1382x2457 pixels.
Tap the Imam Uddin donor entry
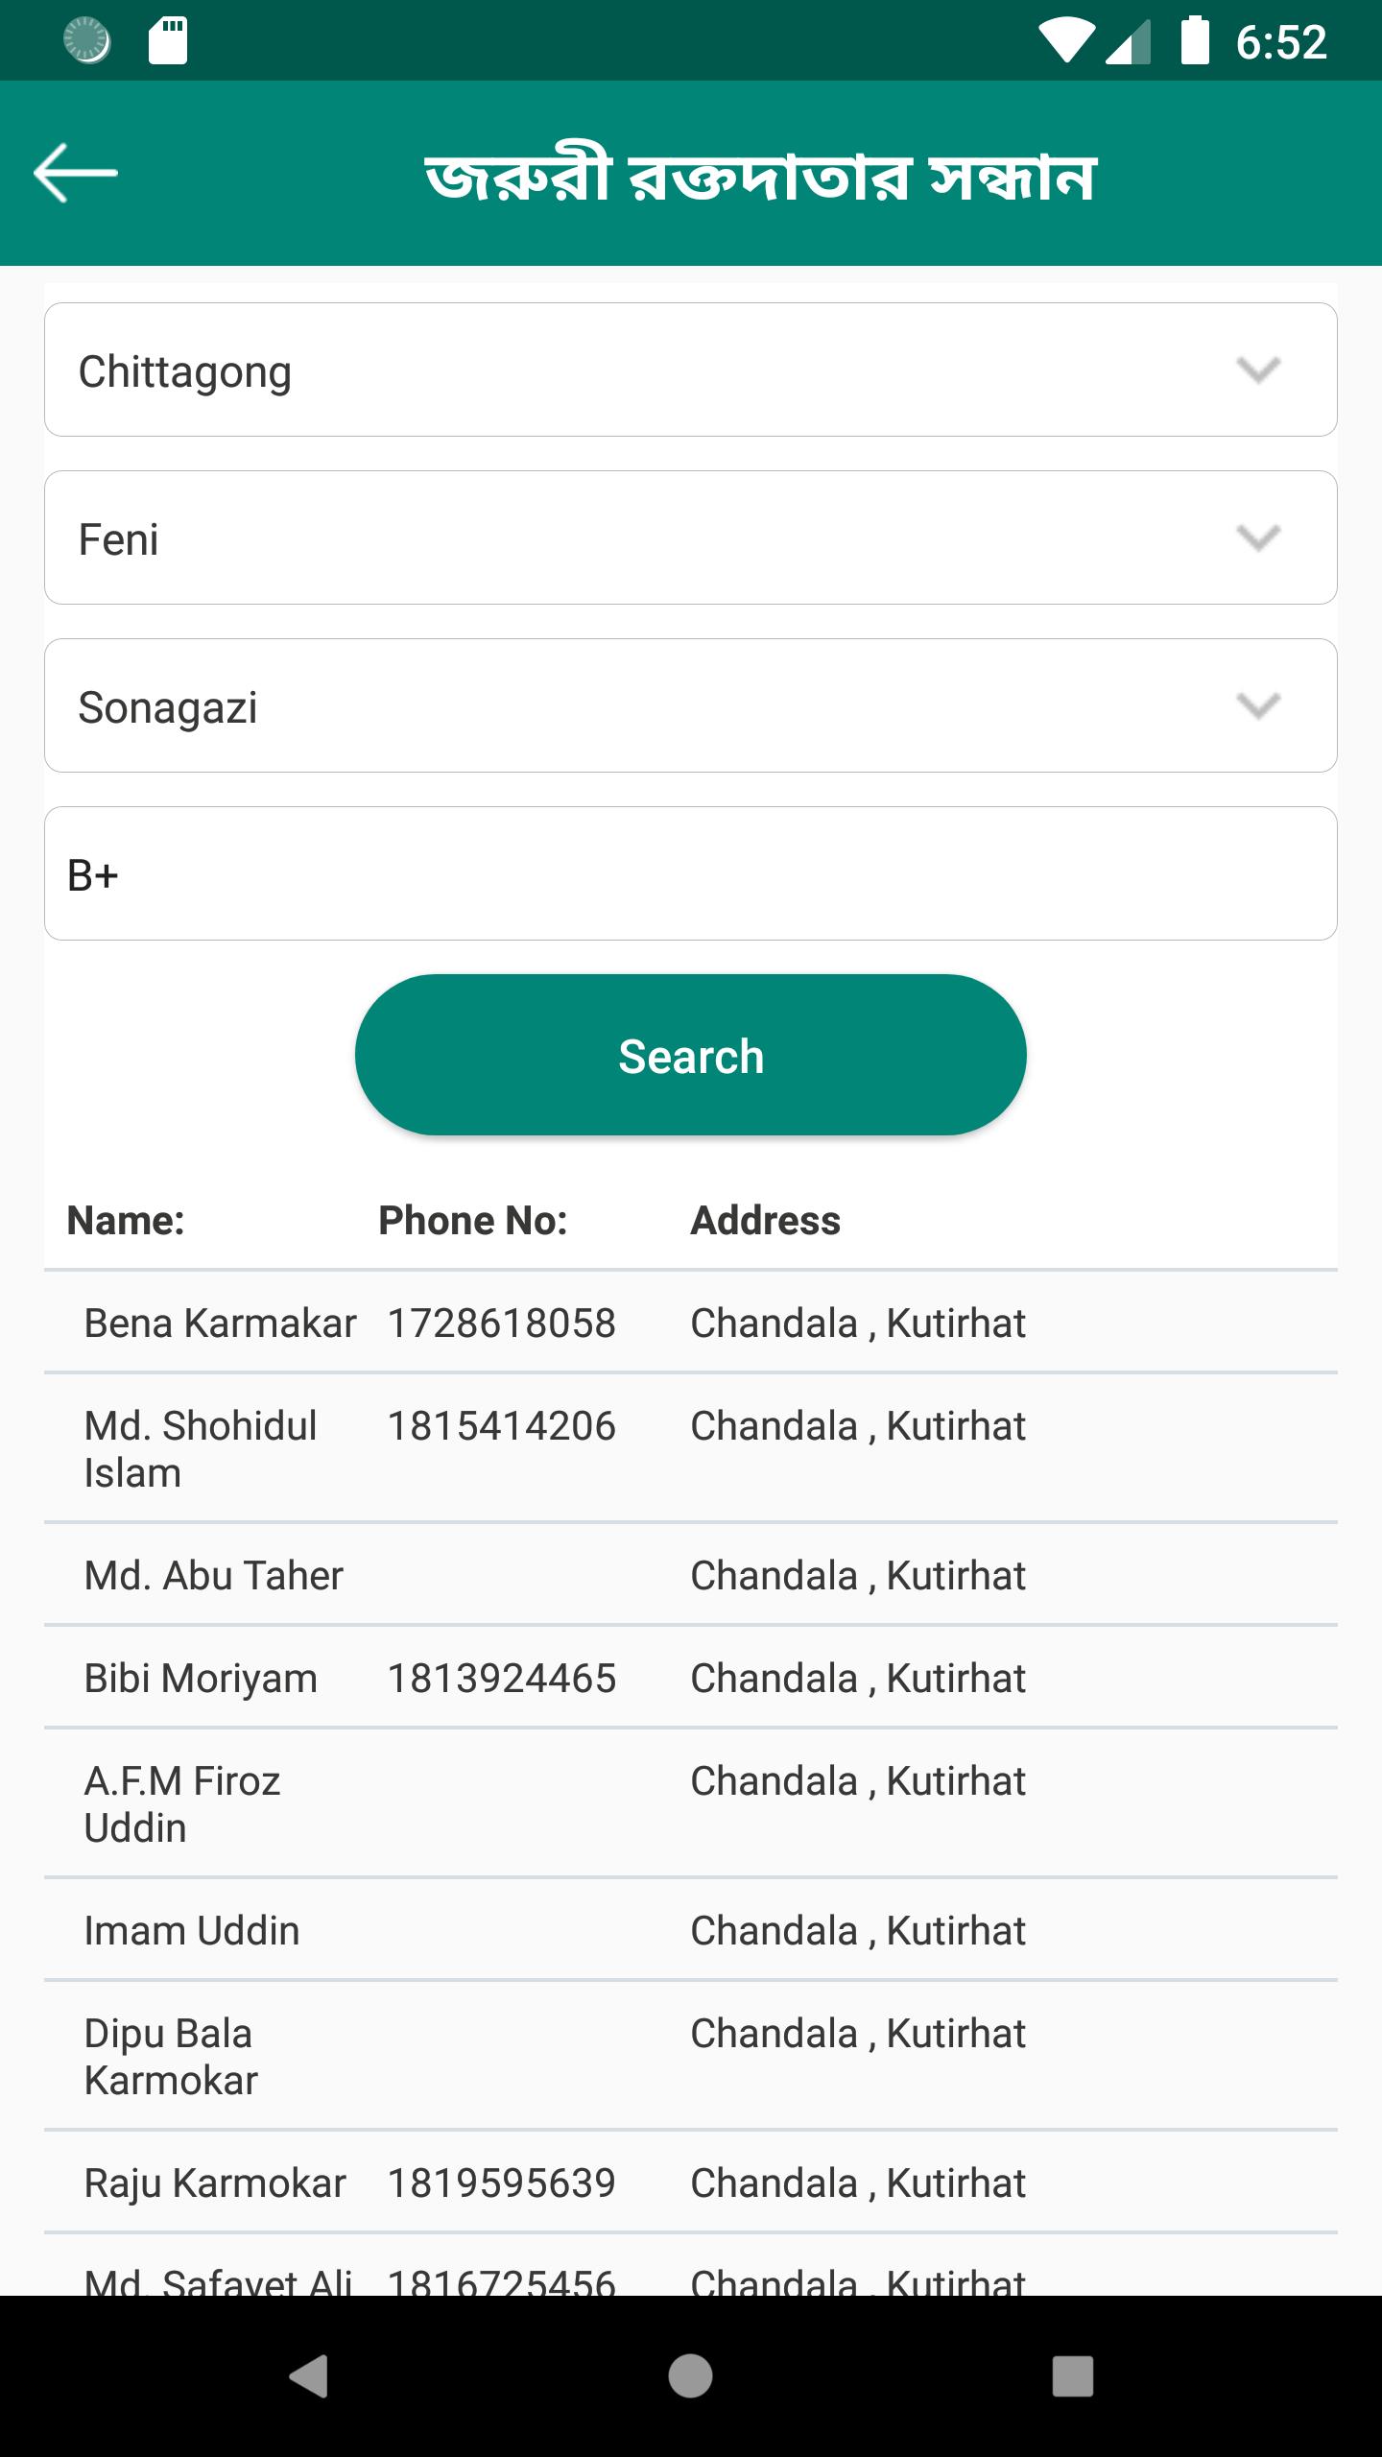point(192,1931)
